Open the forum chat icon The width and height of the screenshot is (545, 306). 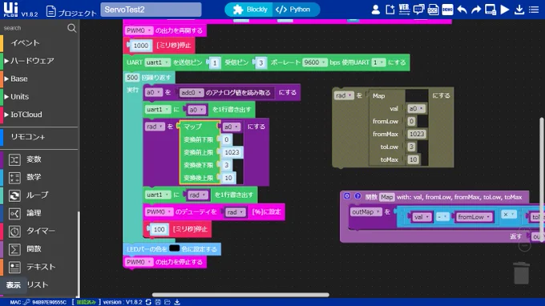(x=418, y=10)
